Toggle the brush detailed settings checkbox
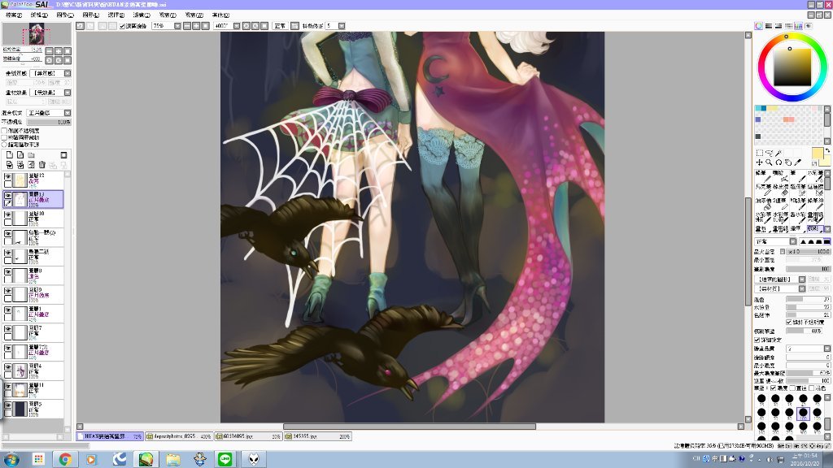Screen dimensions: 833x468 757,340
